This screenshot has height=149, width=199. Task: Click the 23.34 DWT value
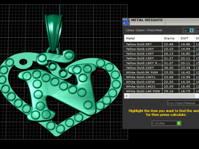(185, 67)
